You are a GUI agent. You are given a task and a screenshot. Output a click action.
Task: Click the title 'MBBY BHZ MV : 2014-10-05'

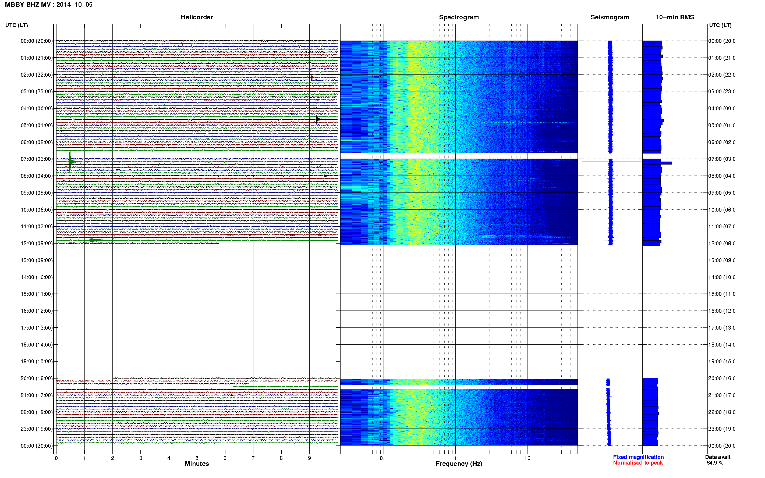coord(49,5)
